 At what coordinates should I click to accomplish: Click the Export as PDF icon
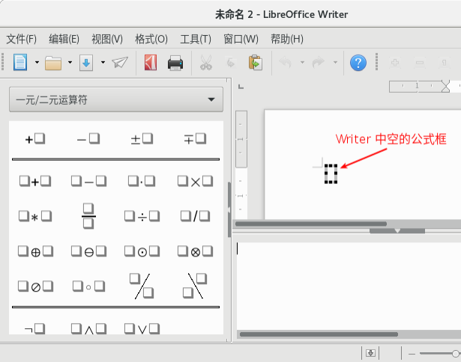(x=151, y=63)
